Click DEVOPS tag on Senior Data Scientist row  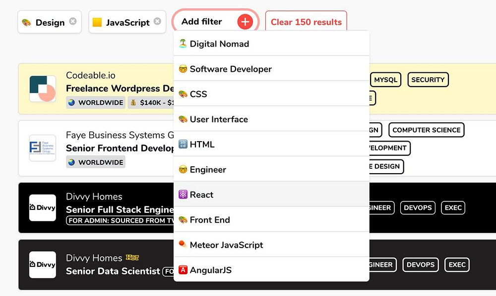coord(421,265)
